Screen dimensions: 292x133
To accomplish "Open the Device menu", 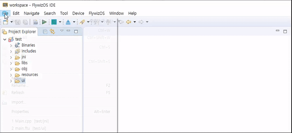I will click(78, 13).
